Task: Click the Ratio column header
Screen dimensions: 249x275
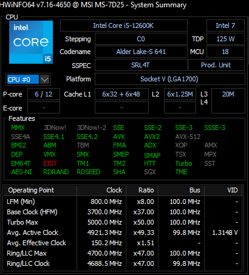Action: tap(142, 190)
